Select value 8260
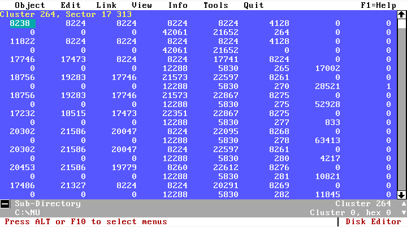This screenshot has width=407, height=227. tap(177, 167)
